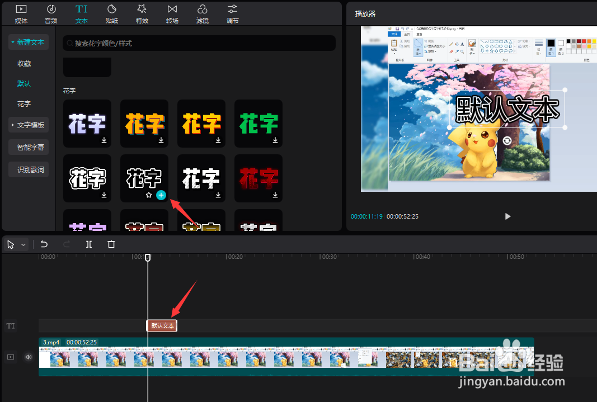This screenshot has width=597, height=402.
Task: Download the white thick black outline 花字 style
Action: coord(104,195)
